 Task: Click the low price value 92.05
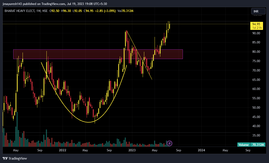[x=78, y=11]
